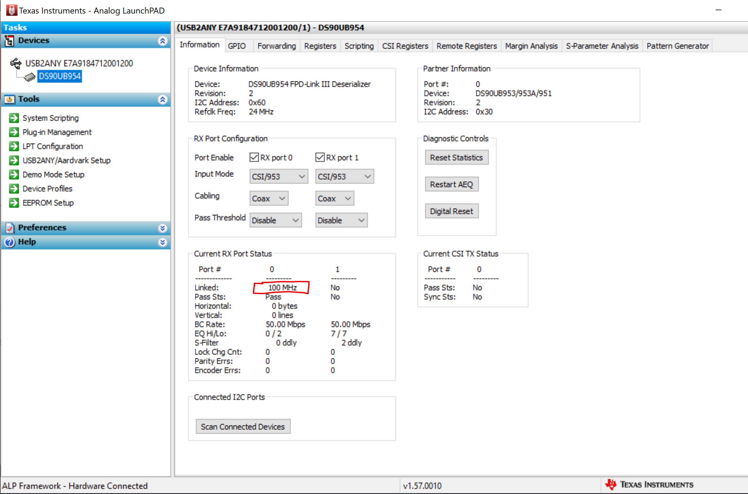748x494 pixels.
Task: Open the Margin Analysis tab
Action: [x=531, y=46]
